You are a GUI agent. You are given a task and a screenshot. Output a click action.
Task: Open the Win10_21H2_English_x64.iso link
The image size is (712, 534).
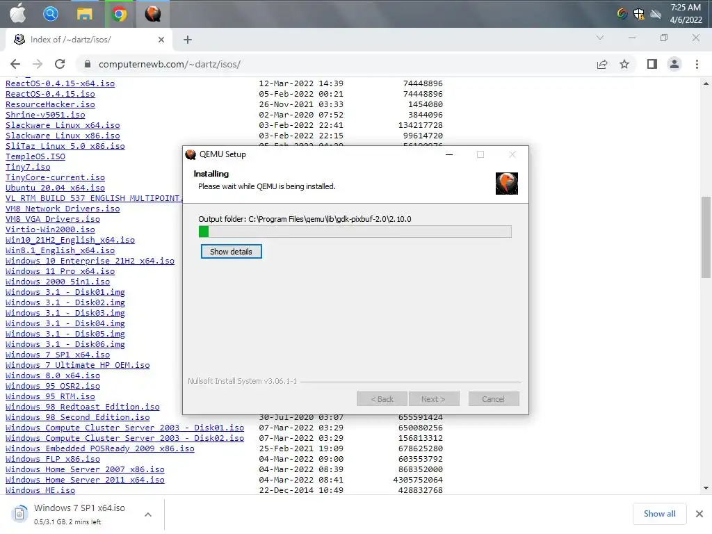70,240
